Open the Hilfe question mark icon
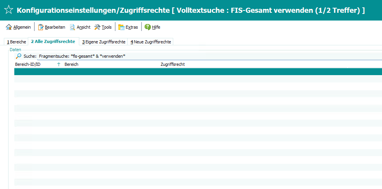The width and height of the screenshot is (382, 189). click(x=148, y=27)
